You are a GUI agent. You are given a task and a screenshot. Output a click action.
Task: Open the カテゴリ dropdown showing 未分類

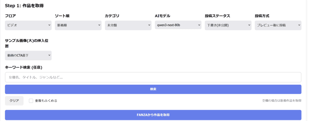(x=128, y=25)
